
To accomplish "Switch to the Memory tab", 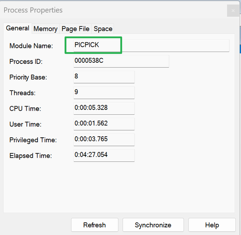I will click(x=45, y=29).
